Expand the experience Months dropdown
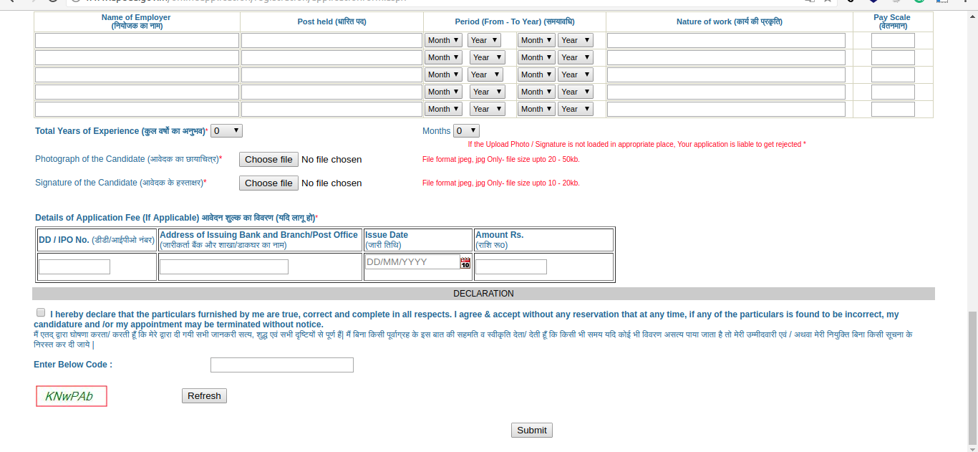The image size is (978, 452). tap(466, 131)
